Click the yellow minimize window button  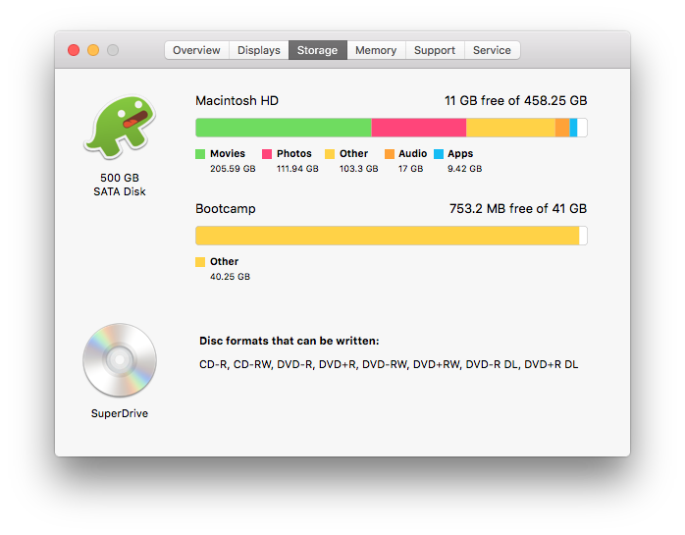coord(93,50)
